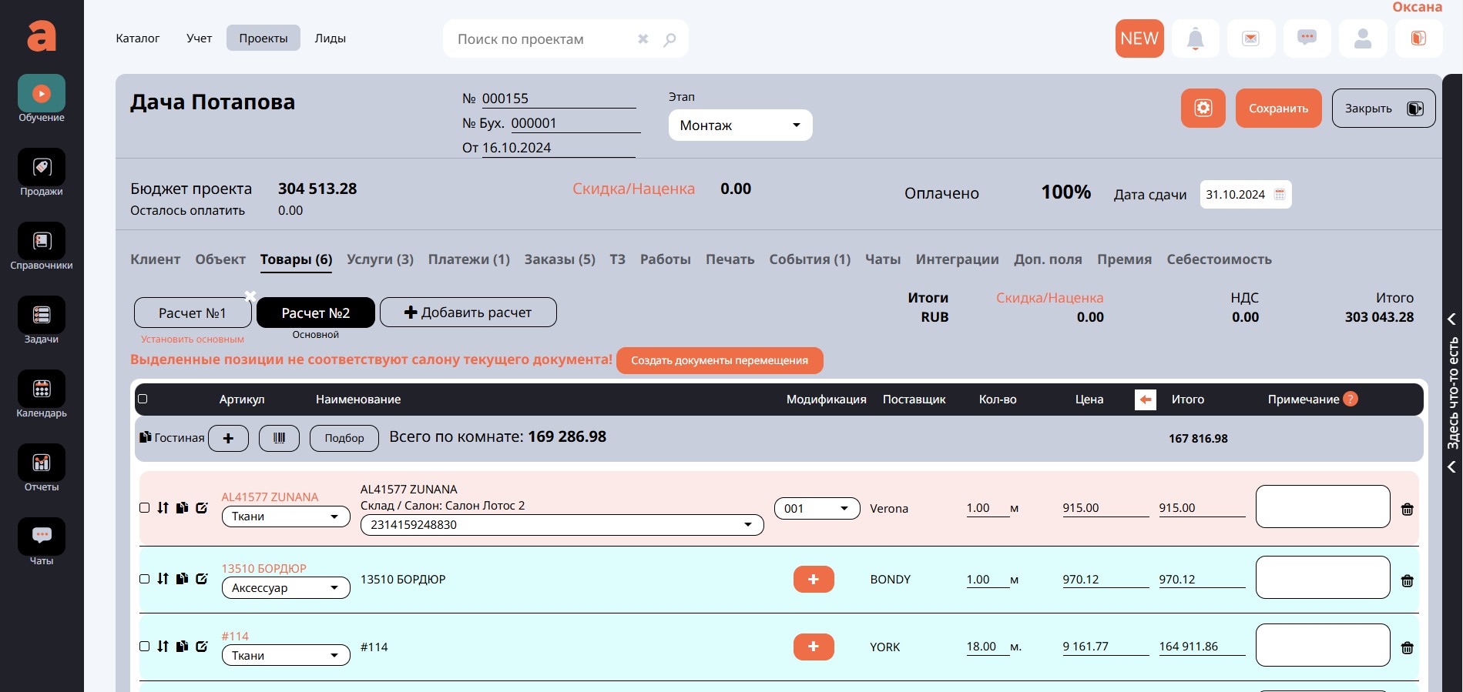Open the Этап dropdown showing Монтаж
The image size is (1463, 692).
point(740,125)
